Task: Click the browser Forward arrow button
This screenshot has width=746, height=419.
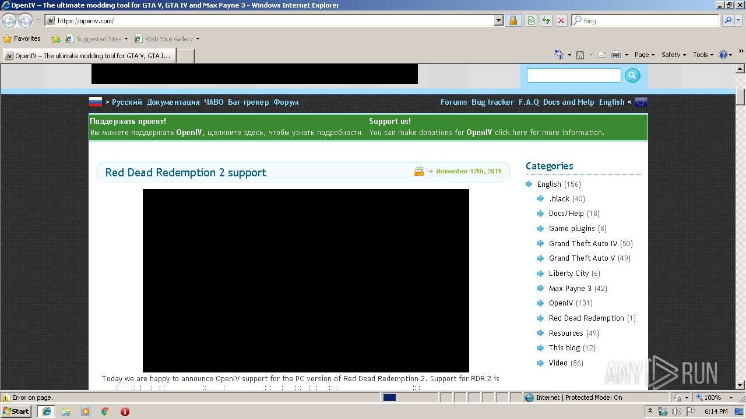Action: pos(25,21)
